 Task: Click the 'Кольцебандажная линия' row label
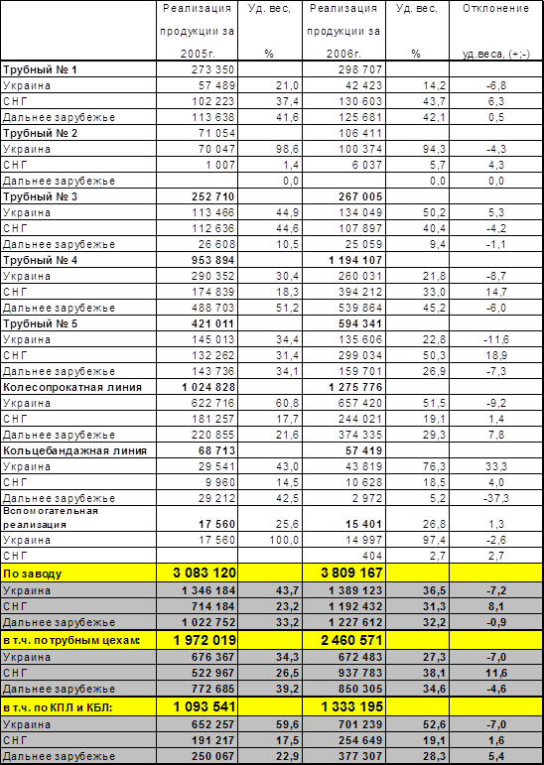tap(74, 450)
